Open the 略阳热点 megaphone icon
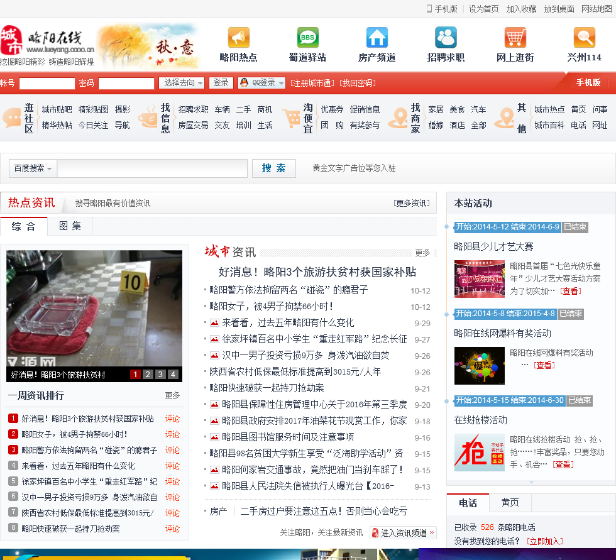This screenshot has width=616, height=560. point(238,38)
